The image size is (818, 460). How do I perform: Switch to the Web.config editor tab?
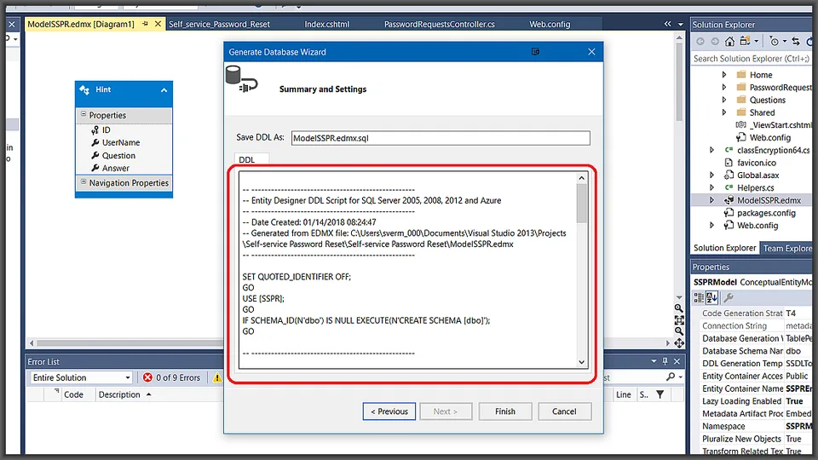(550, 24)
